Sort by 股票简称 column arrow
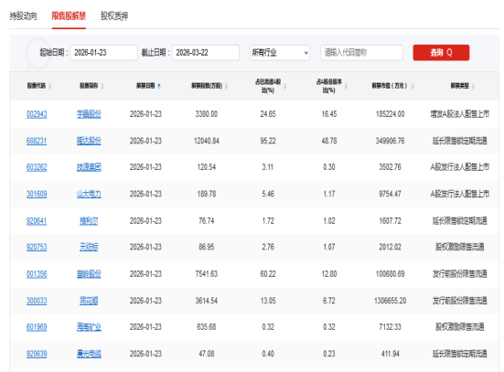Image resolution: width=504 pixels, height=372 pixels. pyautogui.click(x=102, y=86)
